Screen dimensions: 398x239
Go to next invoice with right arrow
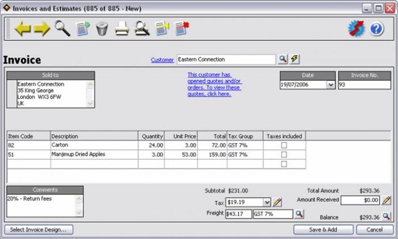pyautogui.click(x=42, y=29)
